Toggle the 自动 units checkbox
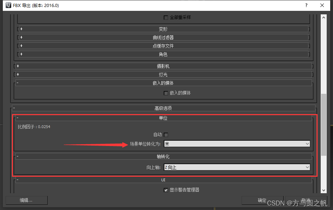The width and height of the screenshot is (333, 210). click(166, 135)
